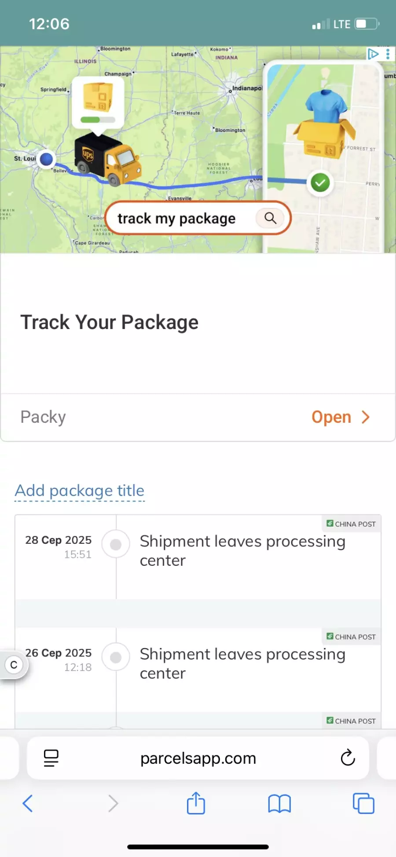Tap the orange Open button
The image size is (396, 857).
[331, 417]
